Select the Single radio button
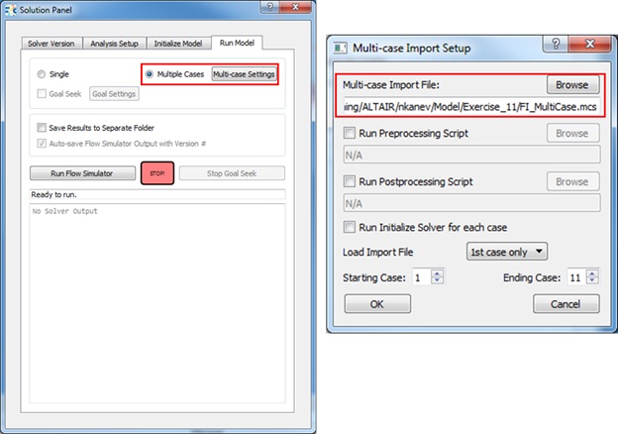The height and width of the screenshot is (434, 618). coord(41,74)
